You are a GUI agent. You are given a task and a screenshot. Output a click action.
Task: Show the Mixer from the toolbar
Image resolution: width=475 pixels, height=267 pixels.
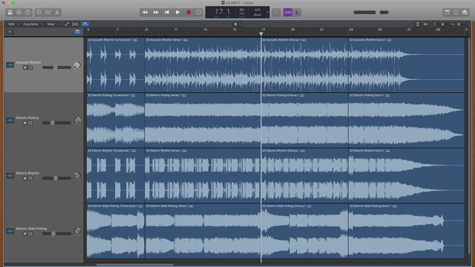48,12
